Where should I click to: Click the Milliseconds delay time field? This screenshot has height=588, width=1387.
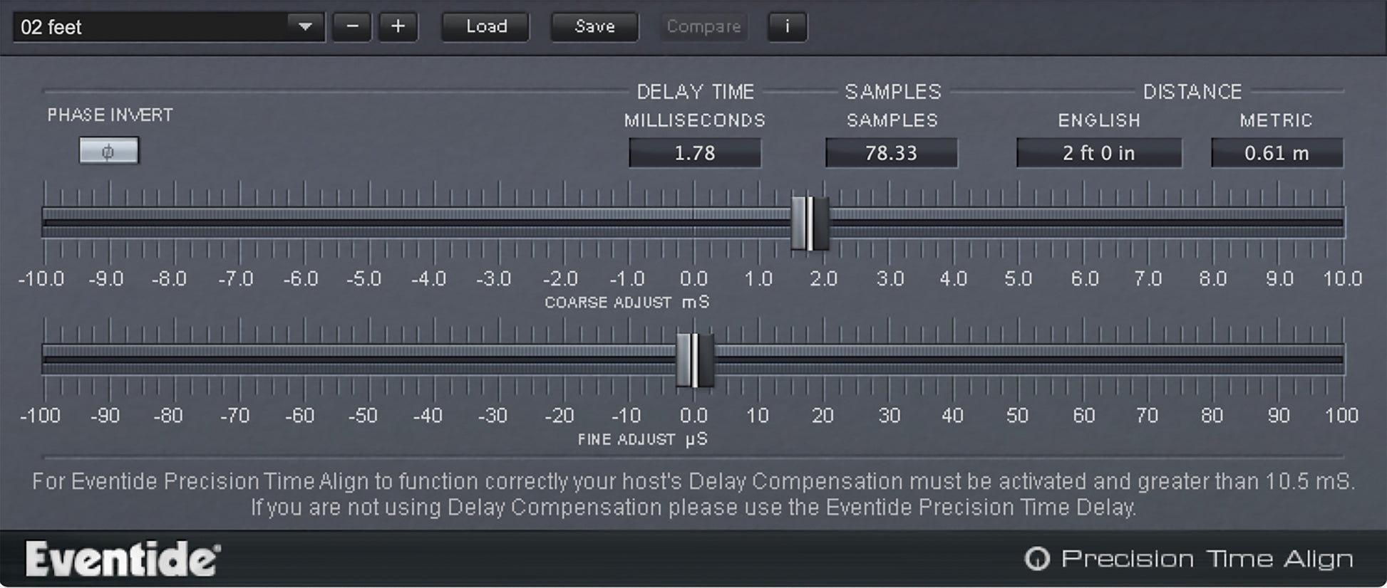click(x=694, y=153)
